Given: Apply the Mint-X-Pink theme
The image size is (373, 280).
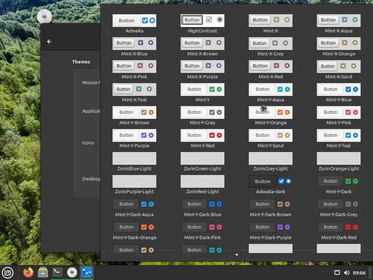Looking at the screenshot, I should coord(134,70).
